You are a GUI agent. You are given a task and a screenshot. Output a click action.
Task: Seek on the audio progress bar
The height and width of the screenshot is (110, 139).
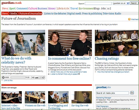point(18,77)
